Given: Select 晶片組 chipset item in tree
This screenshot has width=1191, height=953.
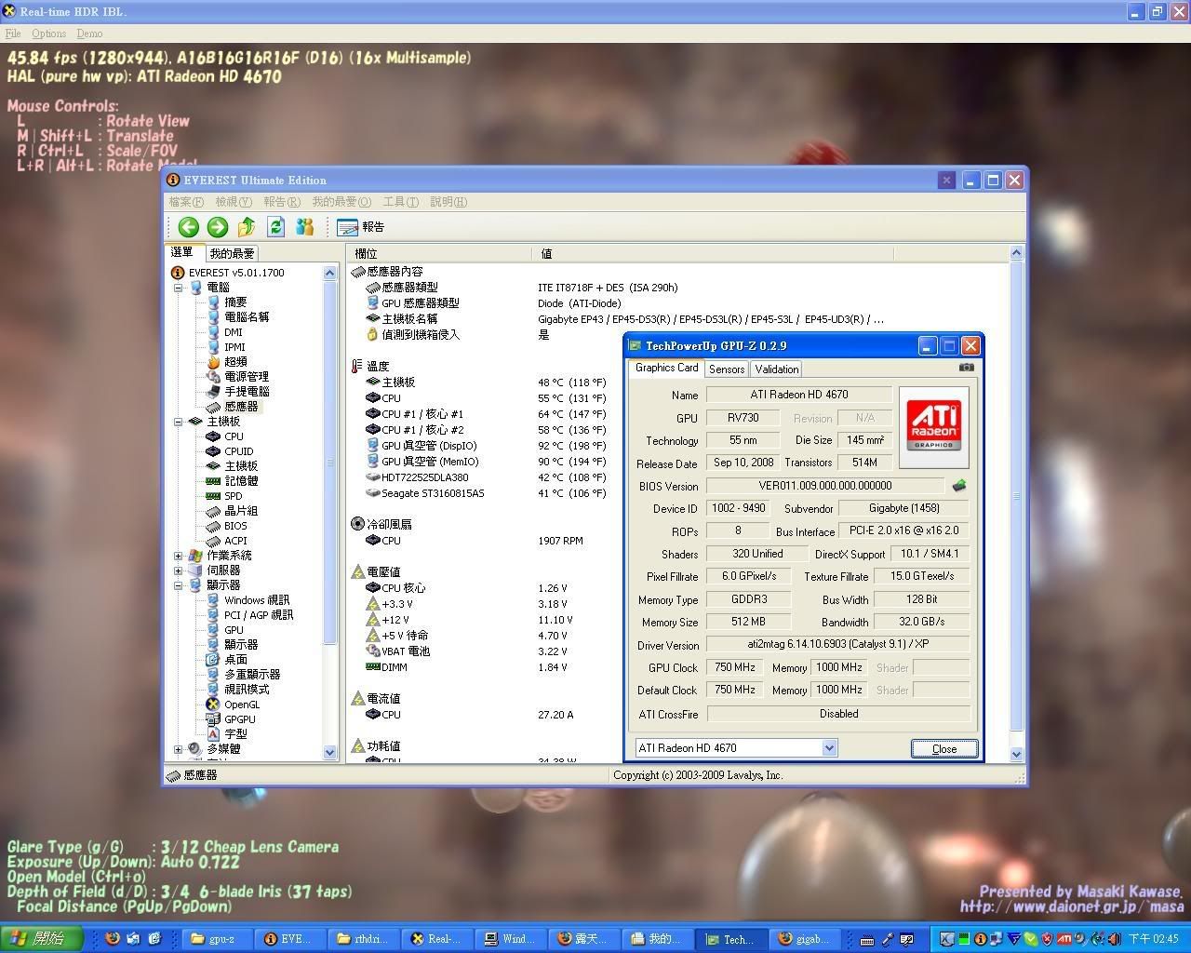Looking at the screenshot, I should tap(241, 511).
